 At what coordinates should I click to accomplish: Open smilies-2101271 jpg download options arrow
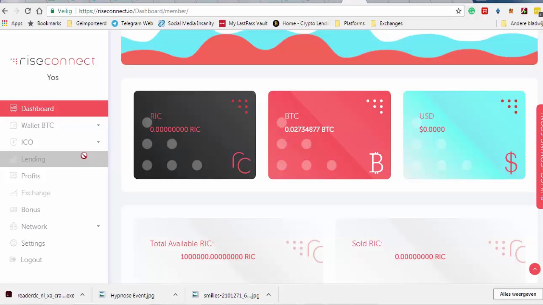click(x=269, y=295)
